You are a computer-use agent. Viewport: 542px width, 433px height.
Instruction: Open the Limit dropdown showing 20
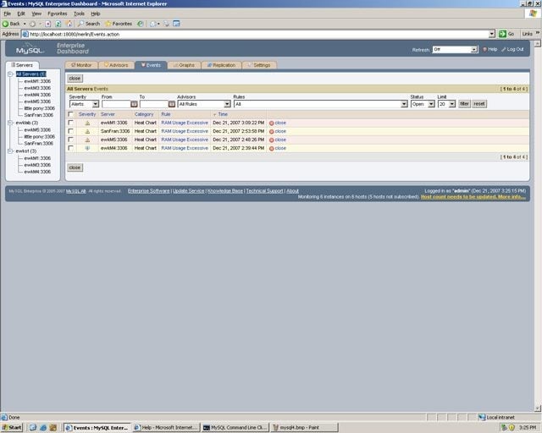[x=446, y=104]
